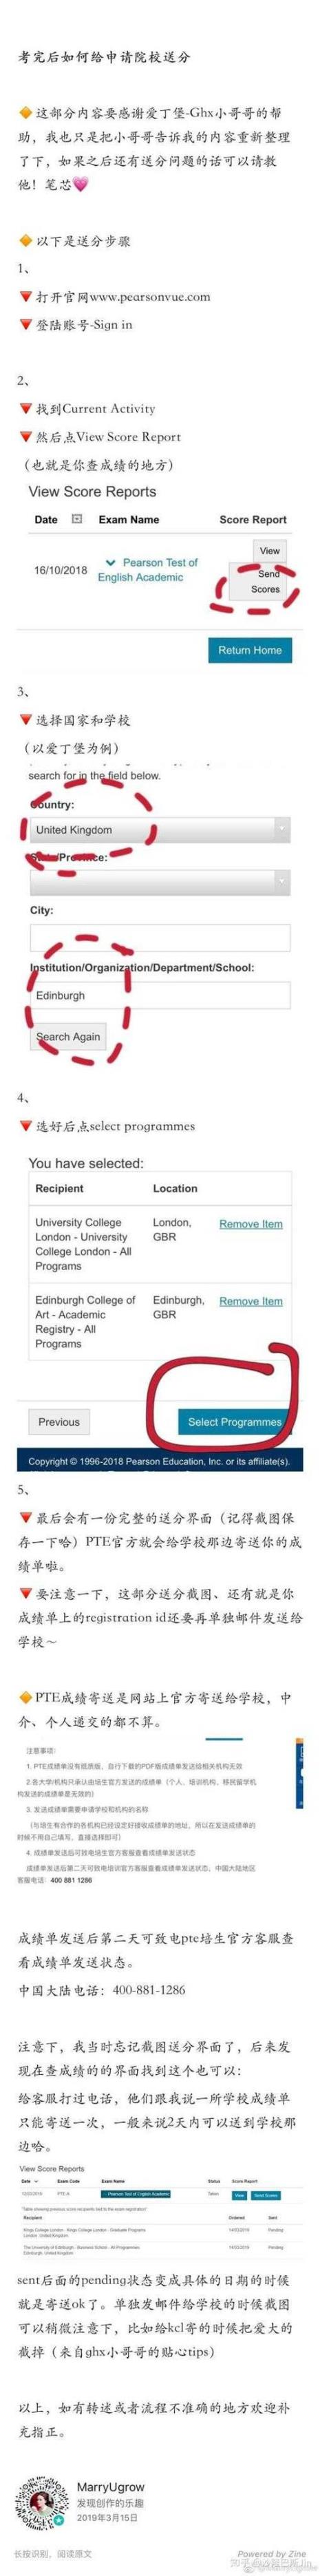Click the Return Home button

tap(250, 650)
